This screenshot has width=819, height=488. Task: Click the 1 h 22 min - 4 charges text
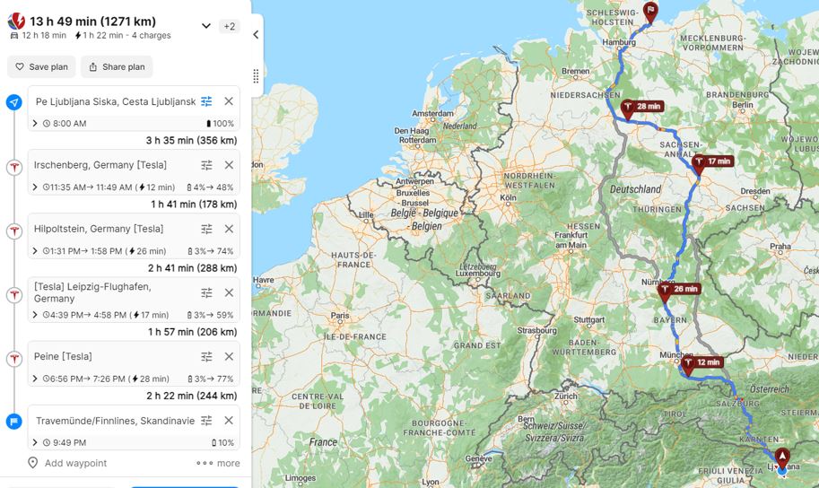coord(123,35)
